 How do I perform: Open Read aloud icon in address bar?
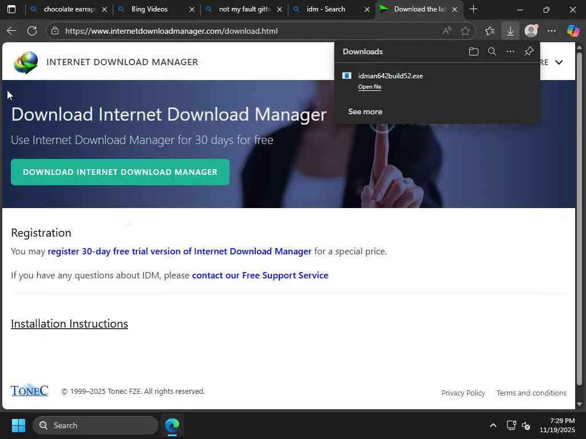click(x=447, y=31)
